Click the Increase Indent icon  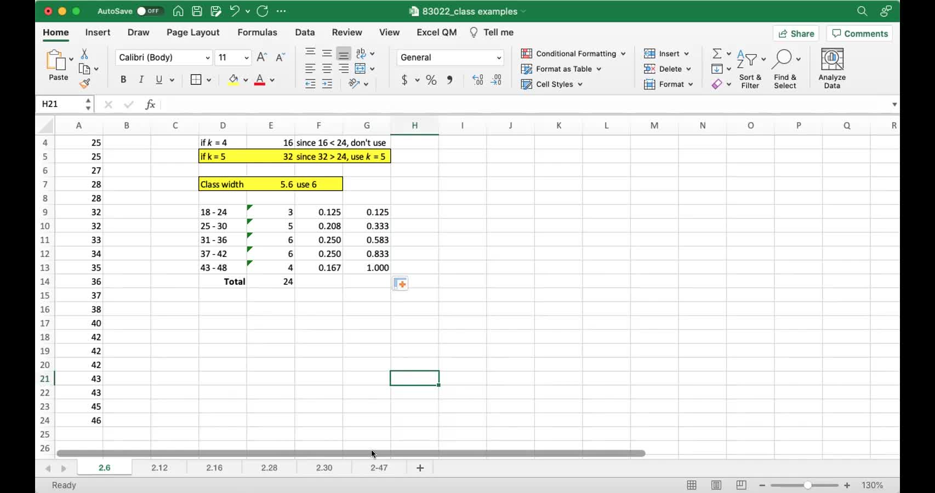[x=327, y=84]
